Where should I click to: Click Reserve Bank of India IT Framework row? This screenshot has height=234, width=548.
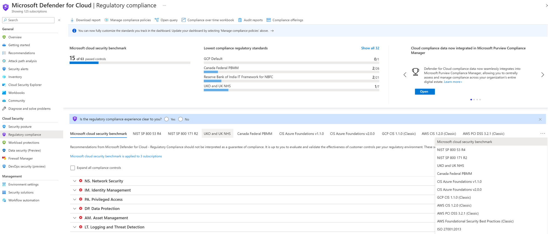click(x=292, y=78)
